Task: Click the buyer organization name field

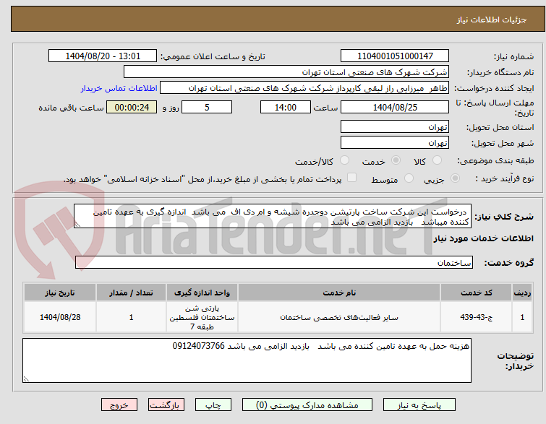Action: tap(286, 72)
